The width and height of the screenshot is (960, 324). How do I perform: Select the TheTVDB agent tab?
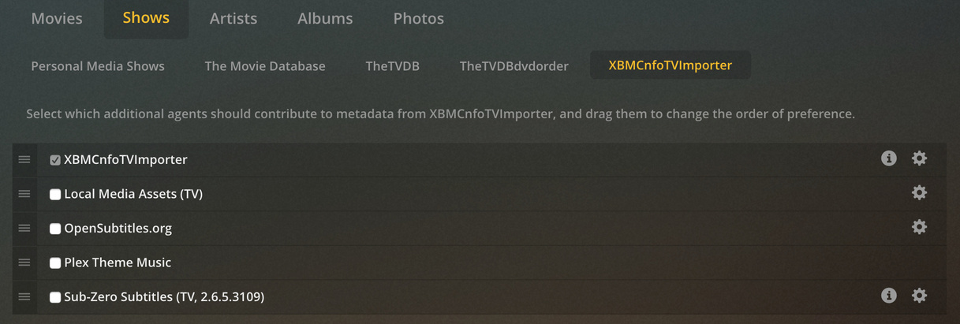392,66
